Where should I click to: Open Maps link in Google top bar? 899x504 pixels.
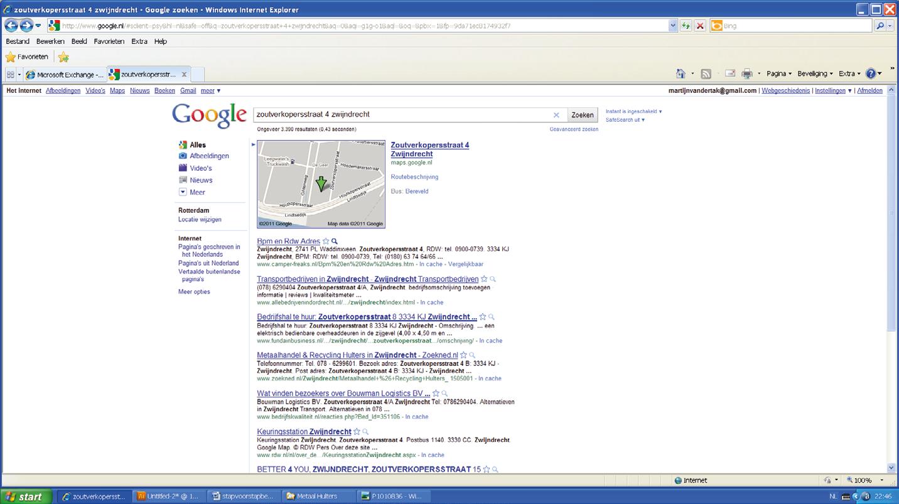coord(117,90)
